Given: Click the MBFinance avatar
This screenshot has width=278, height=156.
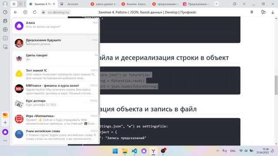Looking at the screenshot, I should point(19,89).
